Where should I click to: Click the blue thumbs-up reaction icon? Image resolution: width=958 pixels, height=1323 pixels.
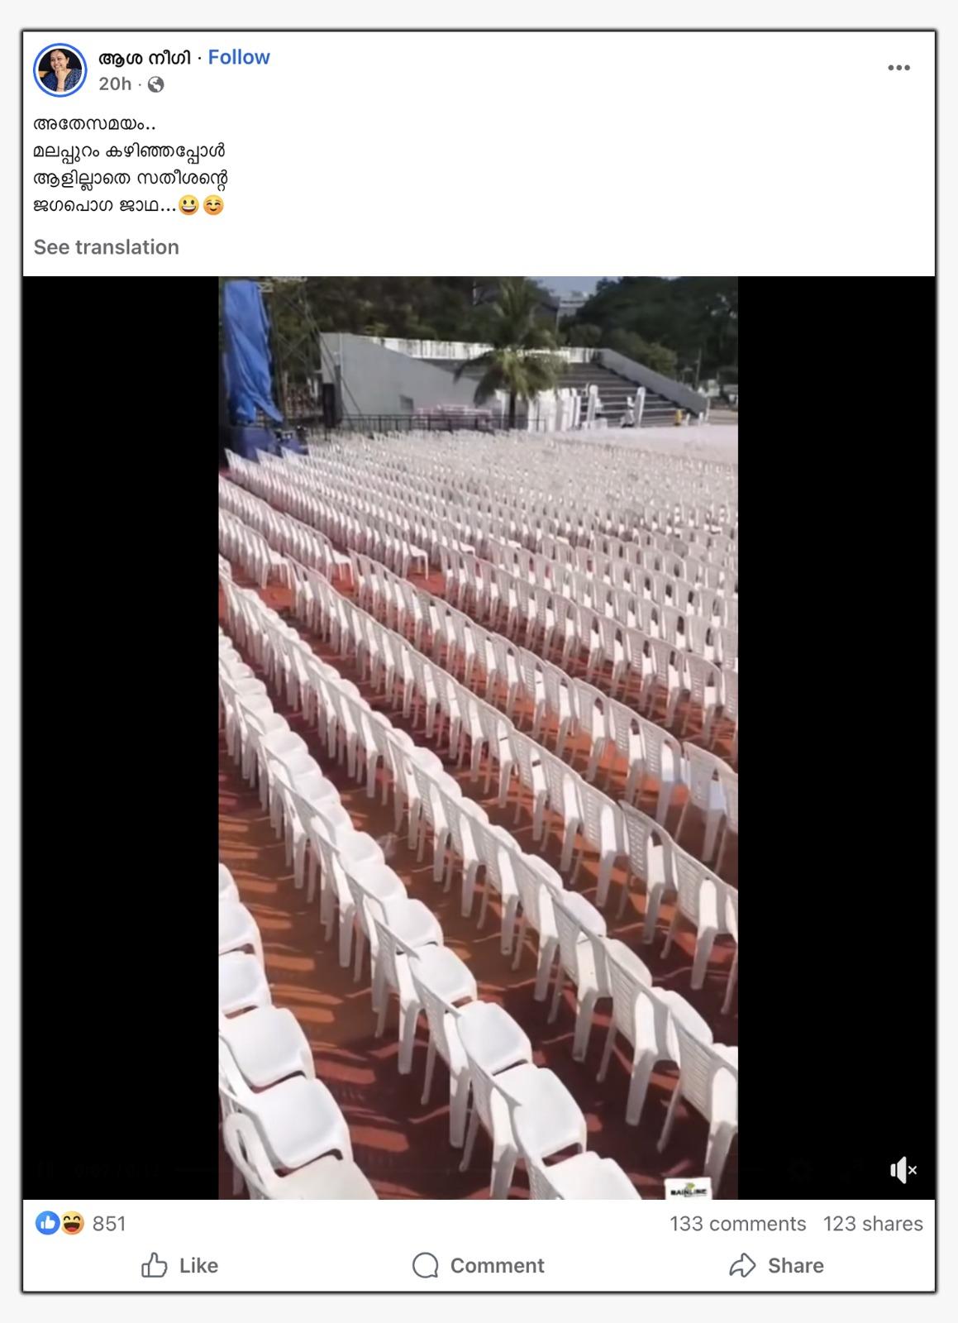coord(47,1223)
